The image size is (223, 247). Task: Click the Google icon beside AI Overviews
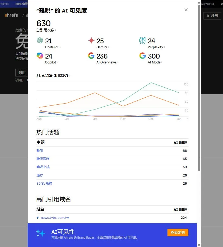click(91, 56)
